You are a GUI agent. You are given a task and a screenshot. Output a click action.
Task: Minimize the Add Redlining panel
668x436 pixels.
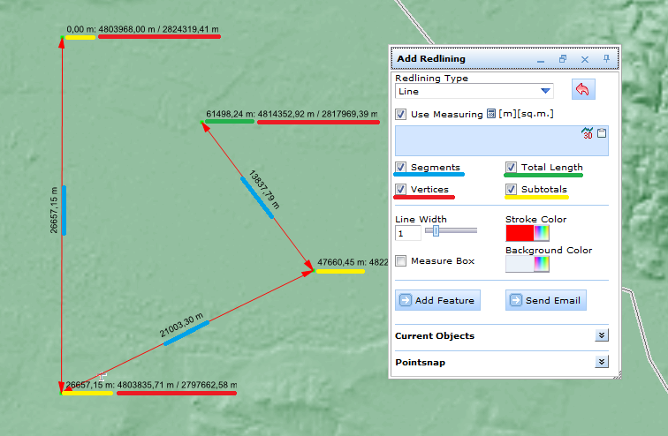coord(541,60)
